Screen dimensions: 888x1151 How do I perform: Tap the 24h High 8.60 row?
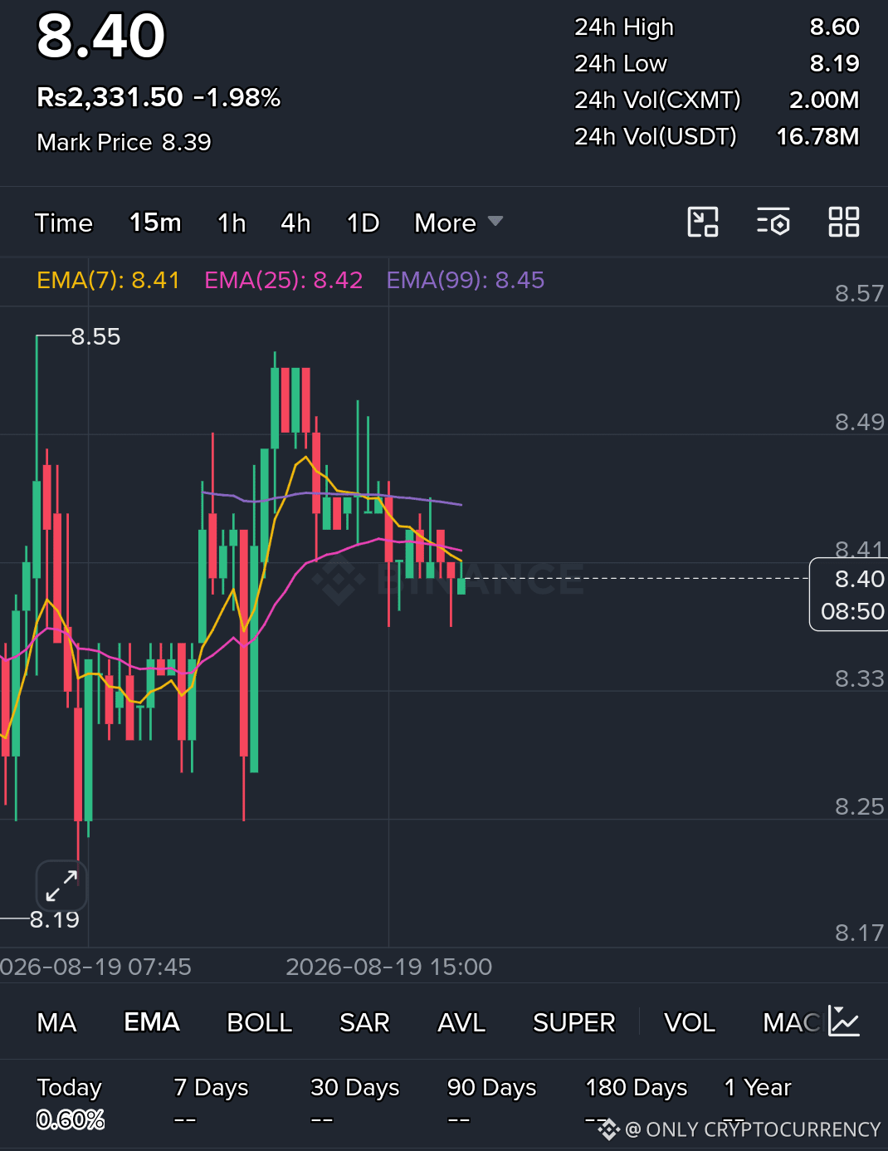tap(717, 27)
